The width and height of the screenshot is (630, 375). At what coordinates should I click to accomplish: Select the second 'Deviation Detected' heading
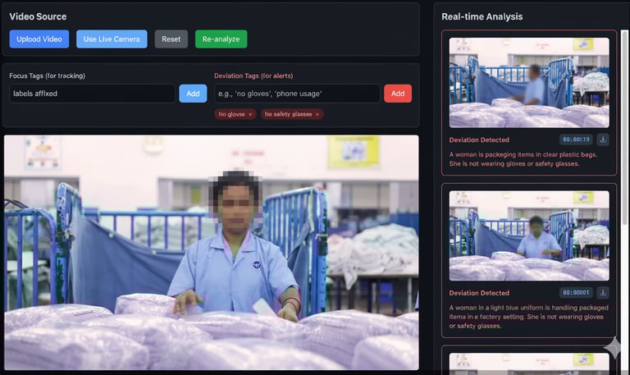479,293
